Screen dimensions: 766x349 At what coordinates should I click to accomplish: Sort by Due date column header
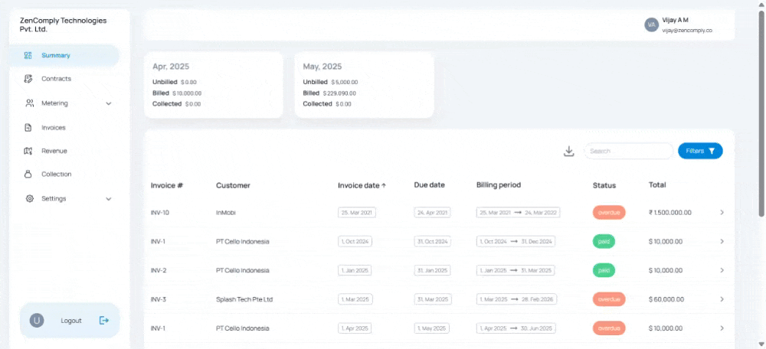(430, 185)
